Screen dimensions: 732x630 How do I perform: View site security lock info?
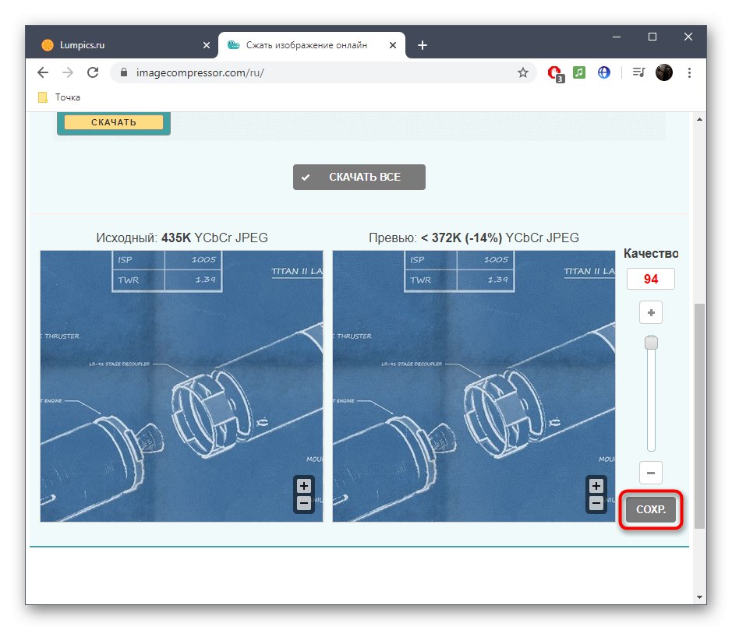(x=124, y=72)
